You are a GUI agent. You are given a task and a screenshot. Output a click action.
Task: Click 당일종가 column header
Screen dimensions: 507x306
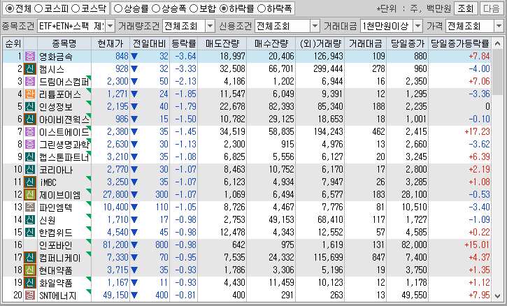pos(408,43)
